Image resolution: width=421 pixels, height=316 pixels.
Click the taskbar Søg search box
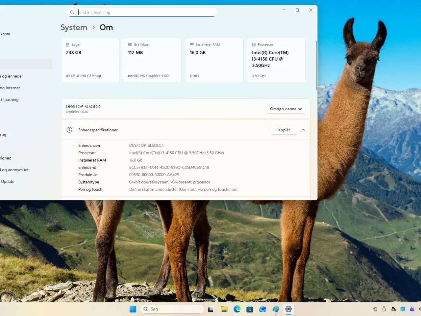coord(172,309)
